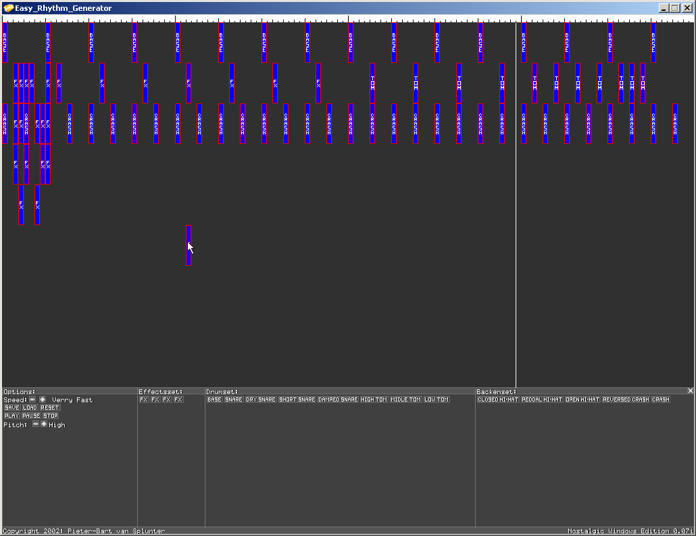
Task: Close the bottom options panel
Action: point(690,391)
